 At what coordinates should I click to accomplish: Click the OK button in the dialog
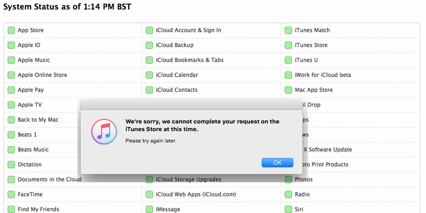point(277,163)
